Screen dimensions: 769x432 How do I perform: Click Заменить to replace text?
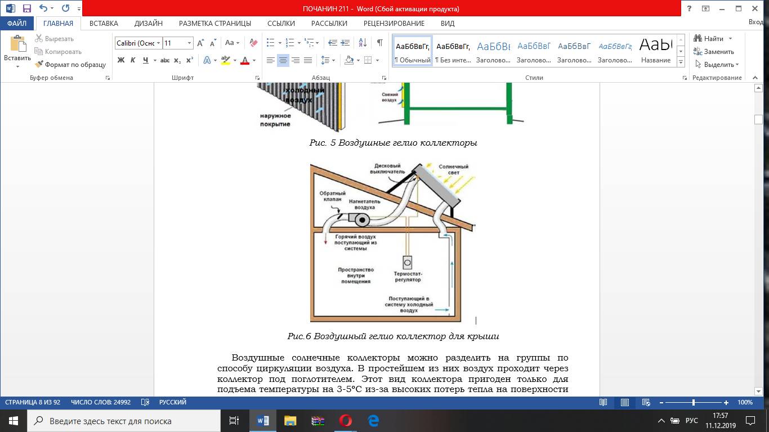click(714, 52)
